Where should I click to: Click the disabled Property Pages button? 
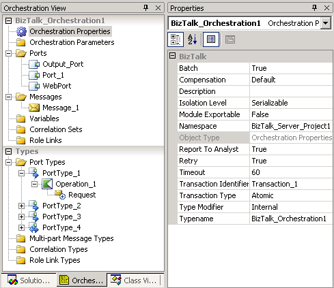[x=230, y=39]
